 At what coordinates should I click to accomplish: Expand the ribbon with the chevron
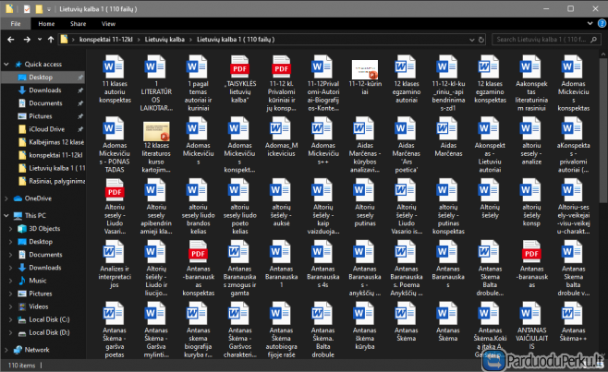[589, 23]
